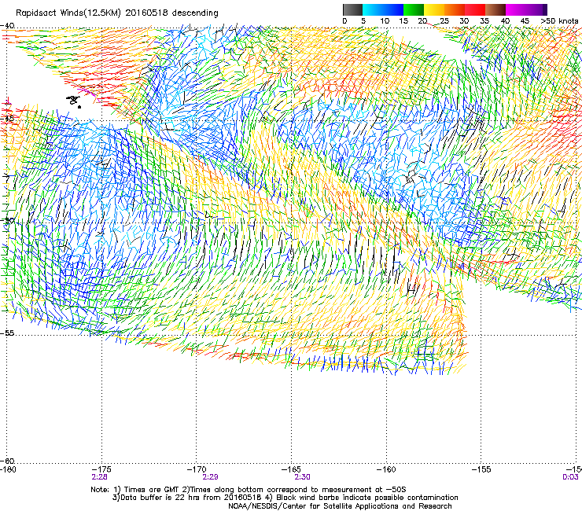The image size is (582, 511).
Task: Click the '30' label under the legend
Action: (x=464, y=21)
